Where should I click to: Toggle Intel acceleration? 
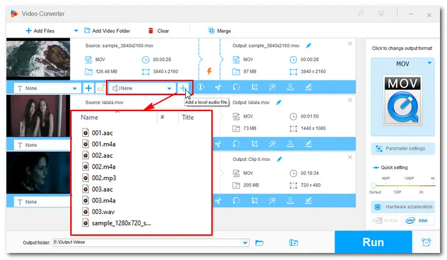point(419,220)
